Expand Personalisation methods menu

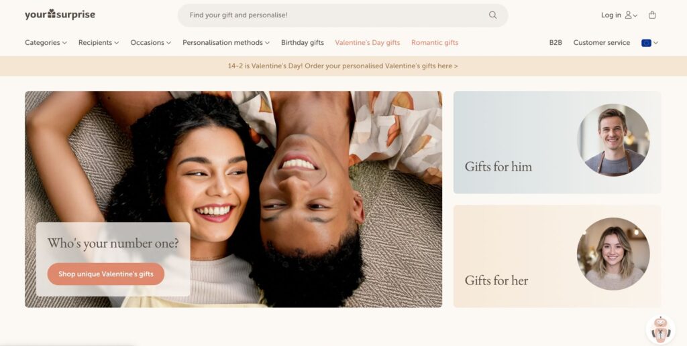[x=226, y=42]
